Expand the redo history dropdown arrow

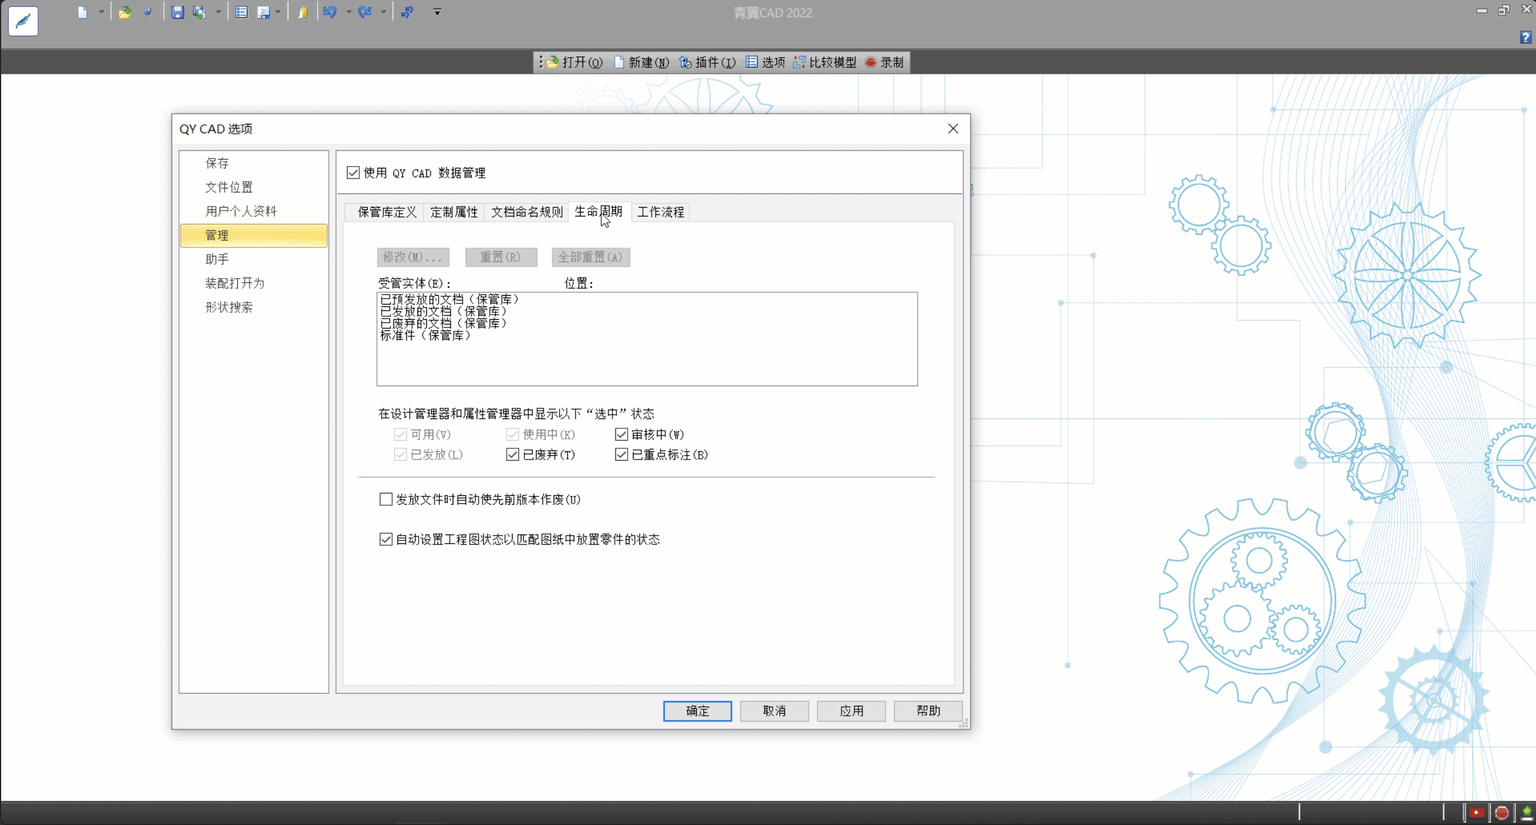[383, 12]
